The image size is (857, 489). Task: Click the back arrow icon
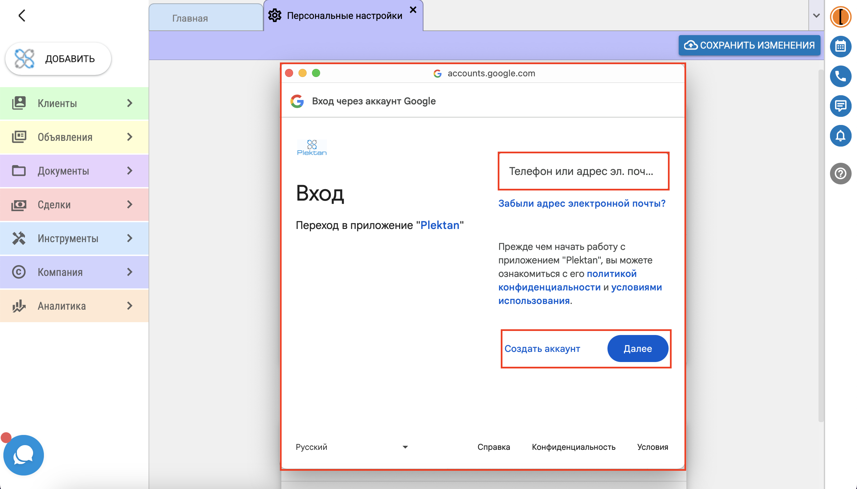(x=22, y=16)
